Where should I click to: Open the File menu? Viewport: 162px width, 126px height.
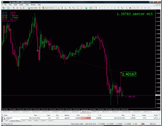coord(5,5)
